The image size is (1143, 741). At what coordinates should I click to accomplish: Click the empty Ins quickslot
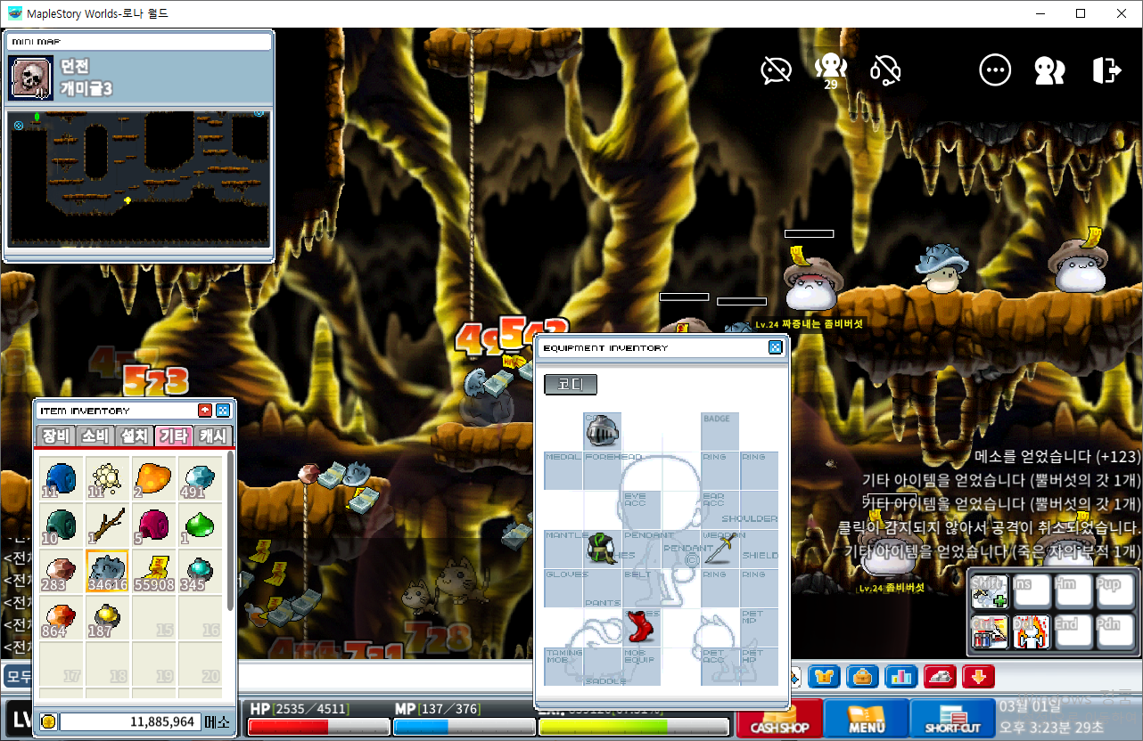tap(1032, 592)
